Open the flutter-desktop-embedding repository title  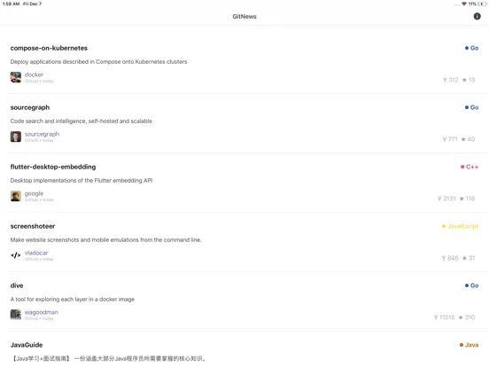coord(53,167)
